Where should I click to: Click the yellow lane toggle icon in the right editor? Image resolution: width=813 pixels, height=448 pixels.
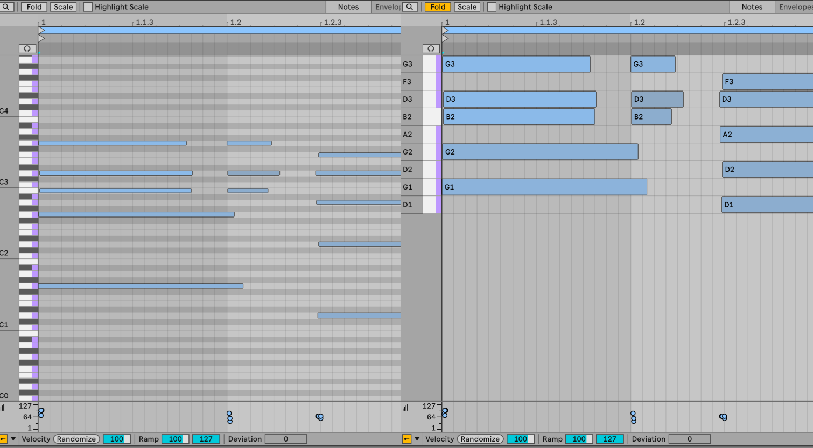point(407,439)
